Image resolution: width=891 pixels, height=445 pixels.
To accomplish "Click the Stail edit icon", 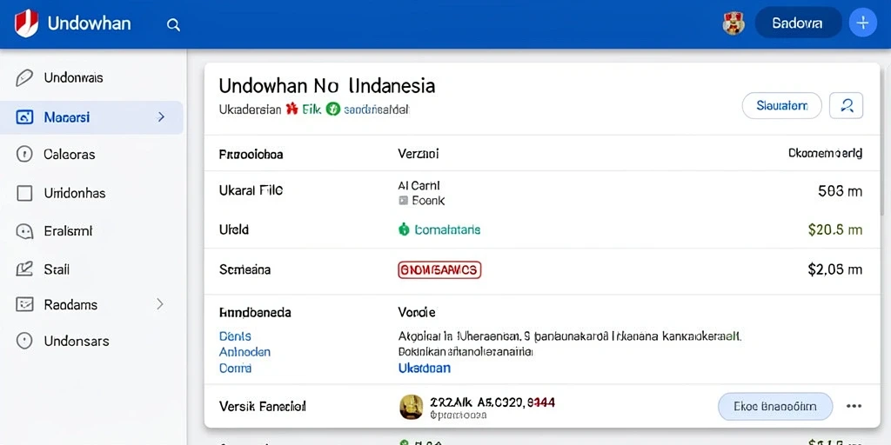I will point(24,269).
